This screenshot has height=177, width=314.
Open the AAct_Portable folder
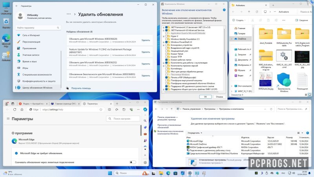click(x=266, y=36)
